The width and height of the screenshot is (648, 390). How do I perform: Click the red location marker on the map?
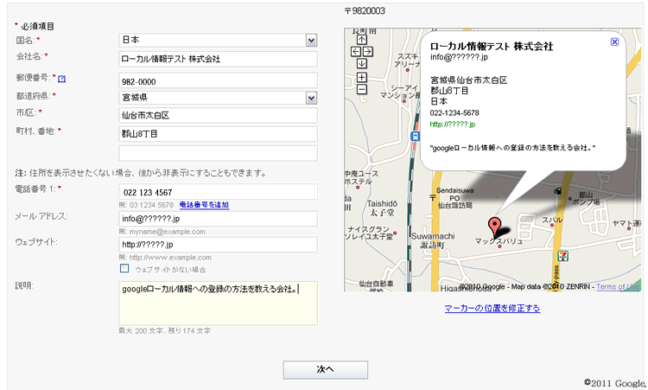[x=494, y=226]
